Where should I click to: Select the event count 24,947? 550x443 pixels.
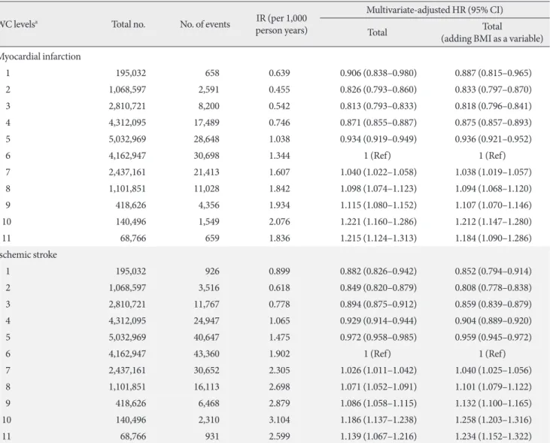(x=207, y=320)
